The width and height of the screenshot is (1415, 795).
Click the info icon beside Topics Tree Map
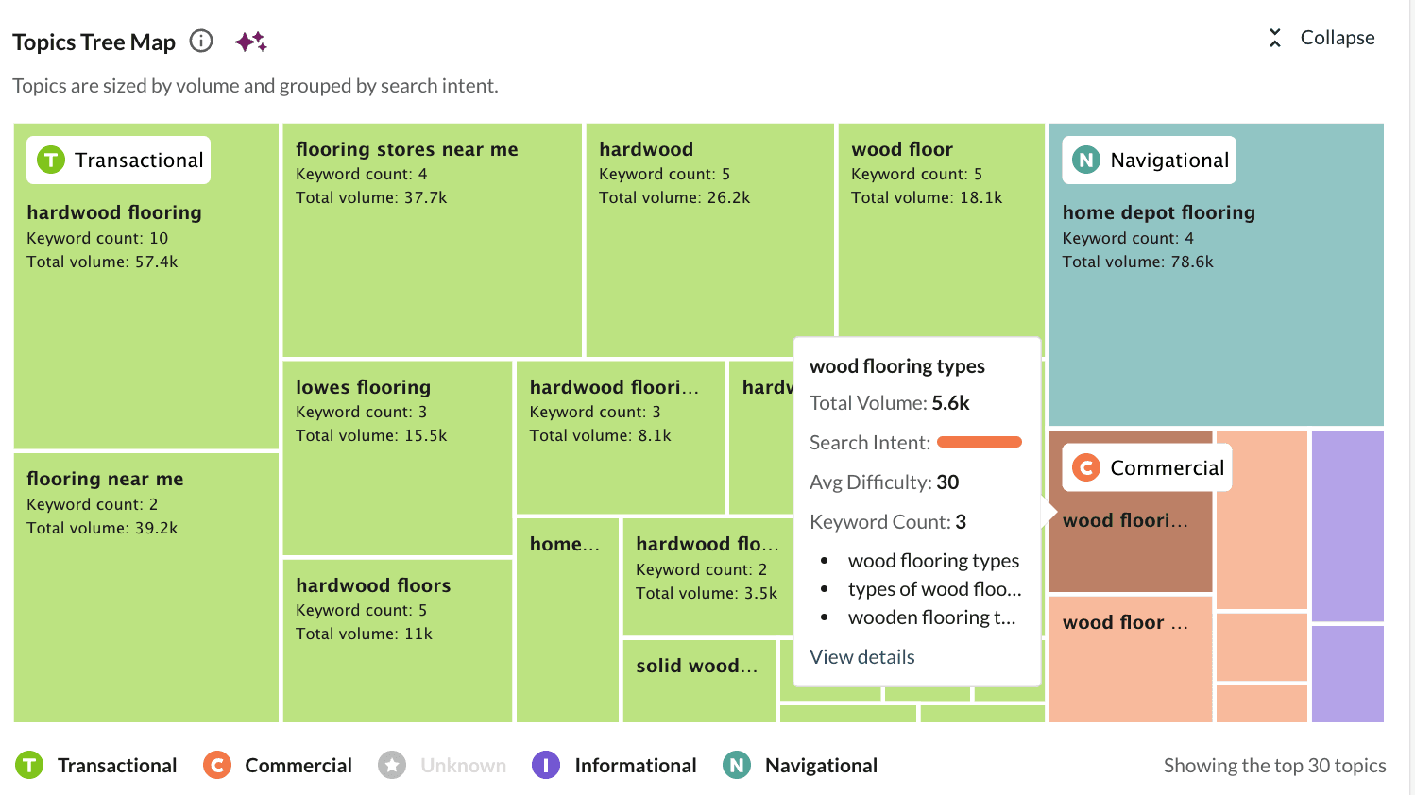point(201,41)
